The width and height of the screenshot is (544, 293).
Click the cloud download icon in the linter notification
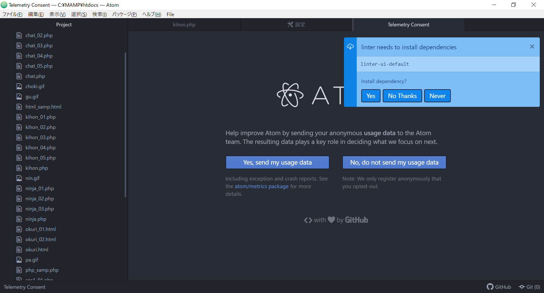[350, 46]
